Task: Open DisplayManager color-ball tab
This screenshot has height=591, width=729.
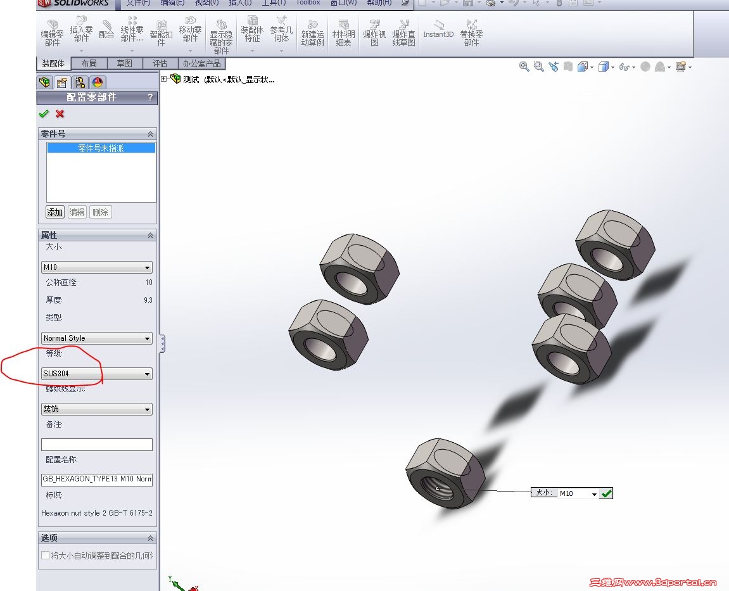Action: pos(98,82)
